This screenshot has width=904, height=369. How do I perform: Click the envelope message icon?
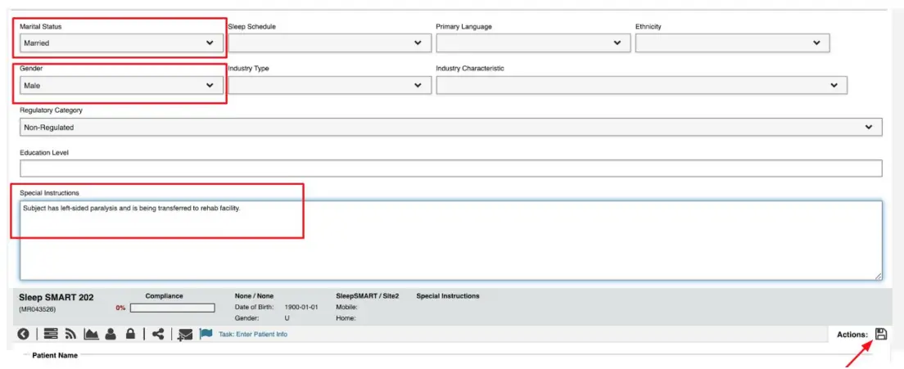185,334
